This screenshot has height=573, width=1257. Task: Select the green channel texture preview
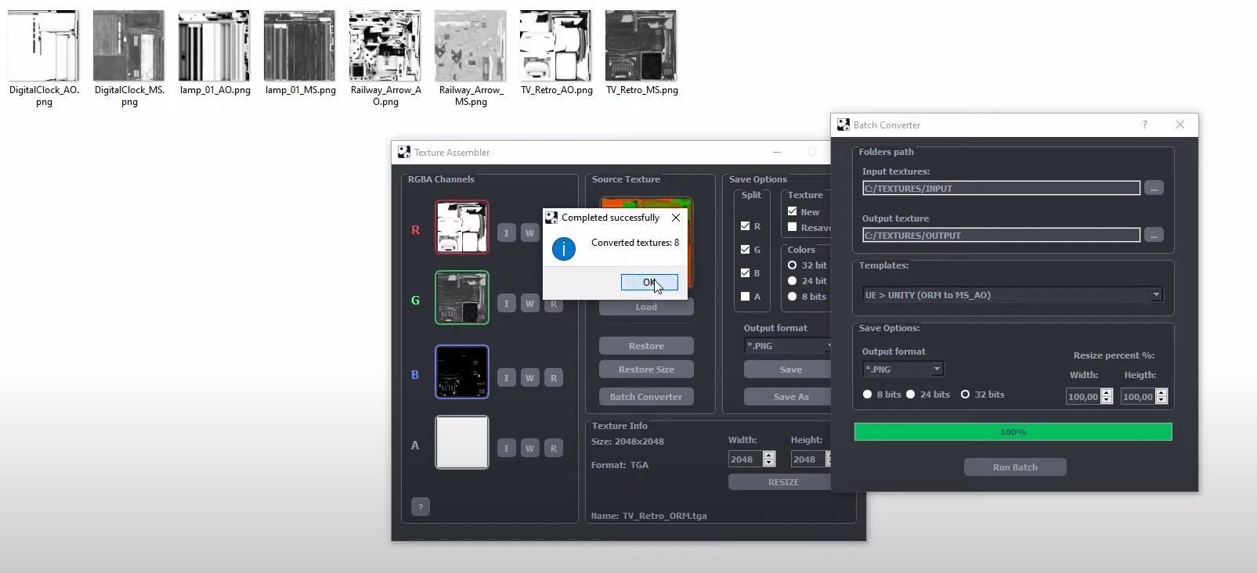pyautogui.click(x=462, y=297)
